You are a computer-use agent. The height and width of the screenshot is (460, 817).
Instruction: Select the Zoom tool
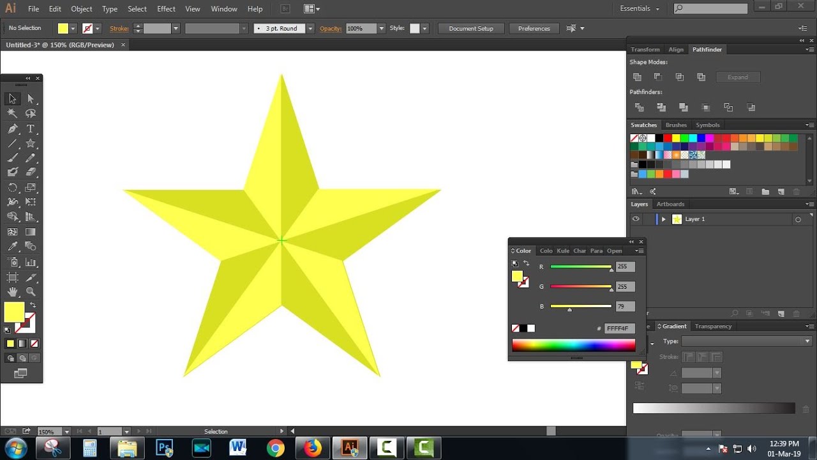coord(31,291)
